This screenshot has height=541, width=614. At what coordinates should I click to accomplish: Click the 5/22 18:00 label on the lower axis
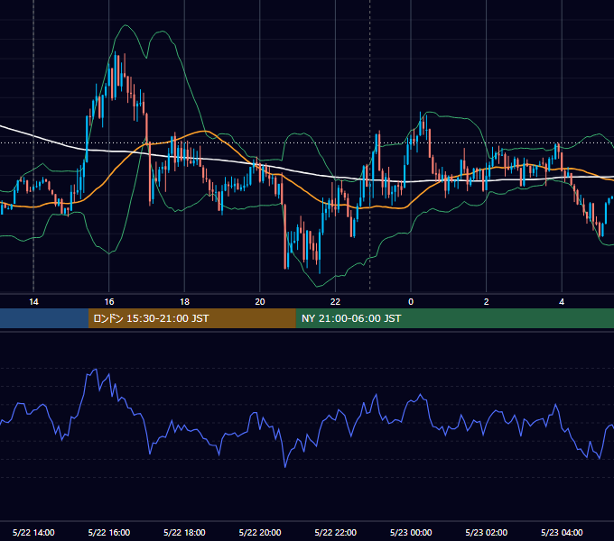pos(184,532)
